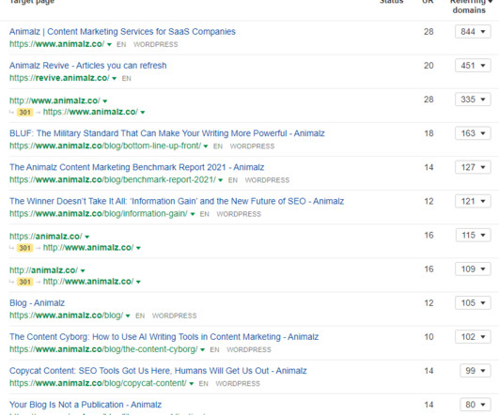Expand the 102 referring domains dropdown

click(473, 337)
